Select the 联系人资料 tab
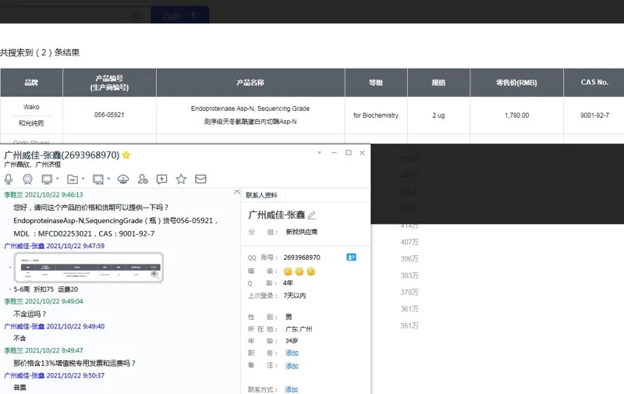Image resolution: width=624 pixels, height=394 pixels. pyautogui.click(x=261, y=195)
